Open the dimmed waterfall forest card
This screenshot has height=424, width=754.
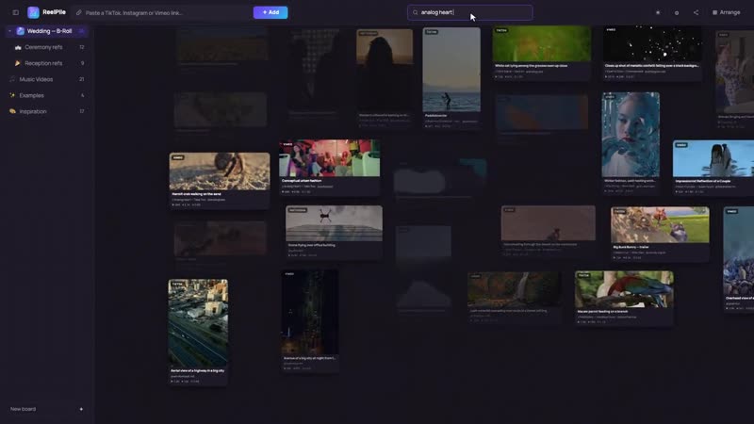pos(514,298)
